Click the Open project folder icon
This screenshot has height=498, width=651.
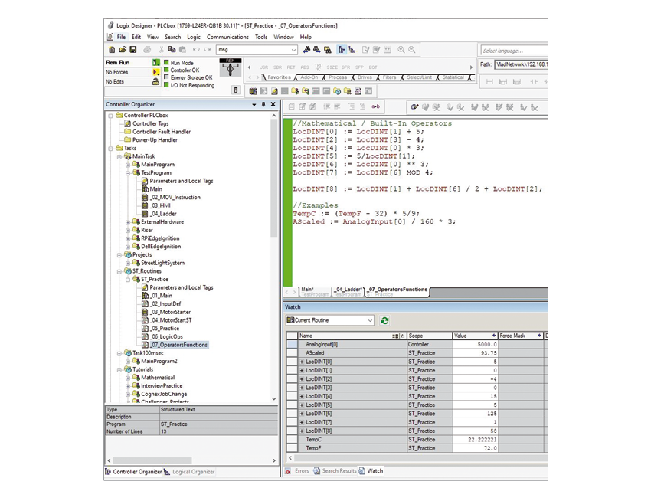123,50
